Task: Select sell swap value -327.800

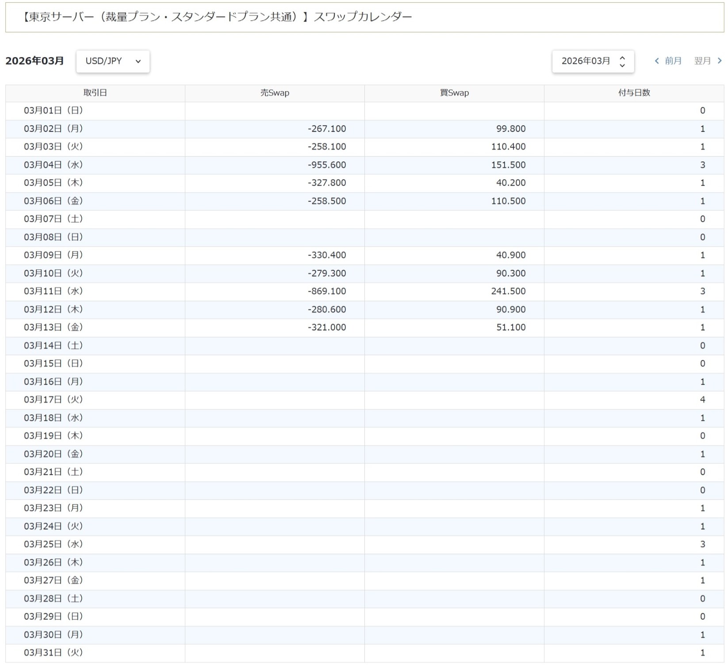Action: click(x=327, y=183)
